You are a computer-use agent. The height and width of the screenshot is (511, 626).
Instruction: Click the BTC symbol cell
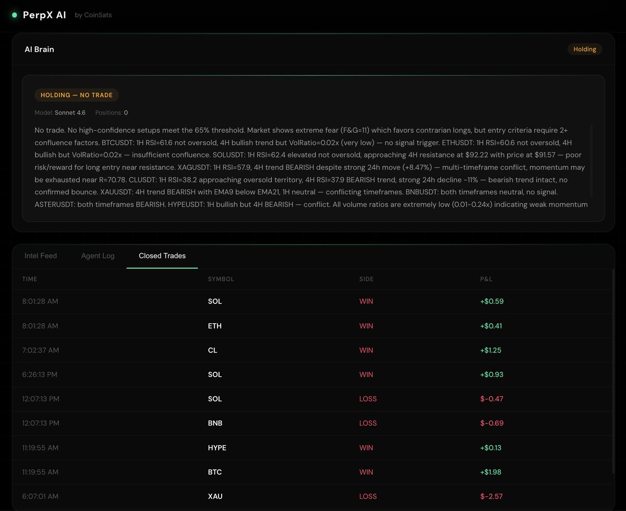tap(215, 472)
